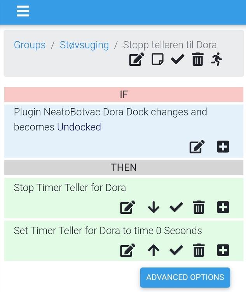
Task: Add a new trigger with plus icon
Action: [223, 147]
